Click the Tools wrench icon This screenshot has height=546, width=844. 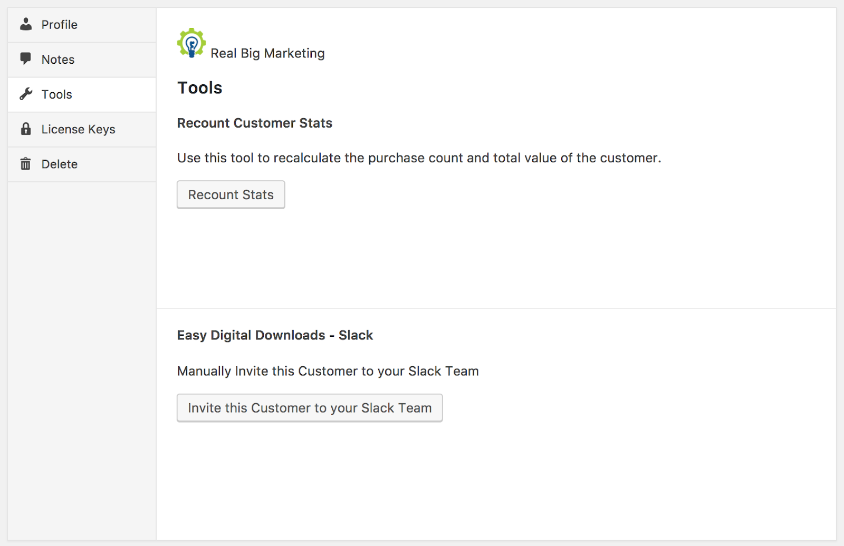tap(26, 94)
